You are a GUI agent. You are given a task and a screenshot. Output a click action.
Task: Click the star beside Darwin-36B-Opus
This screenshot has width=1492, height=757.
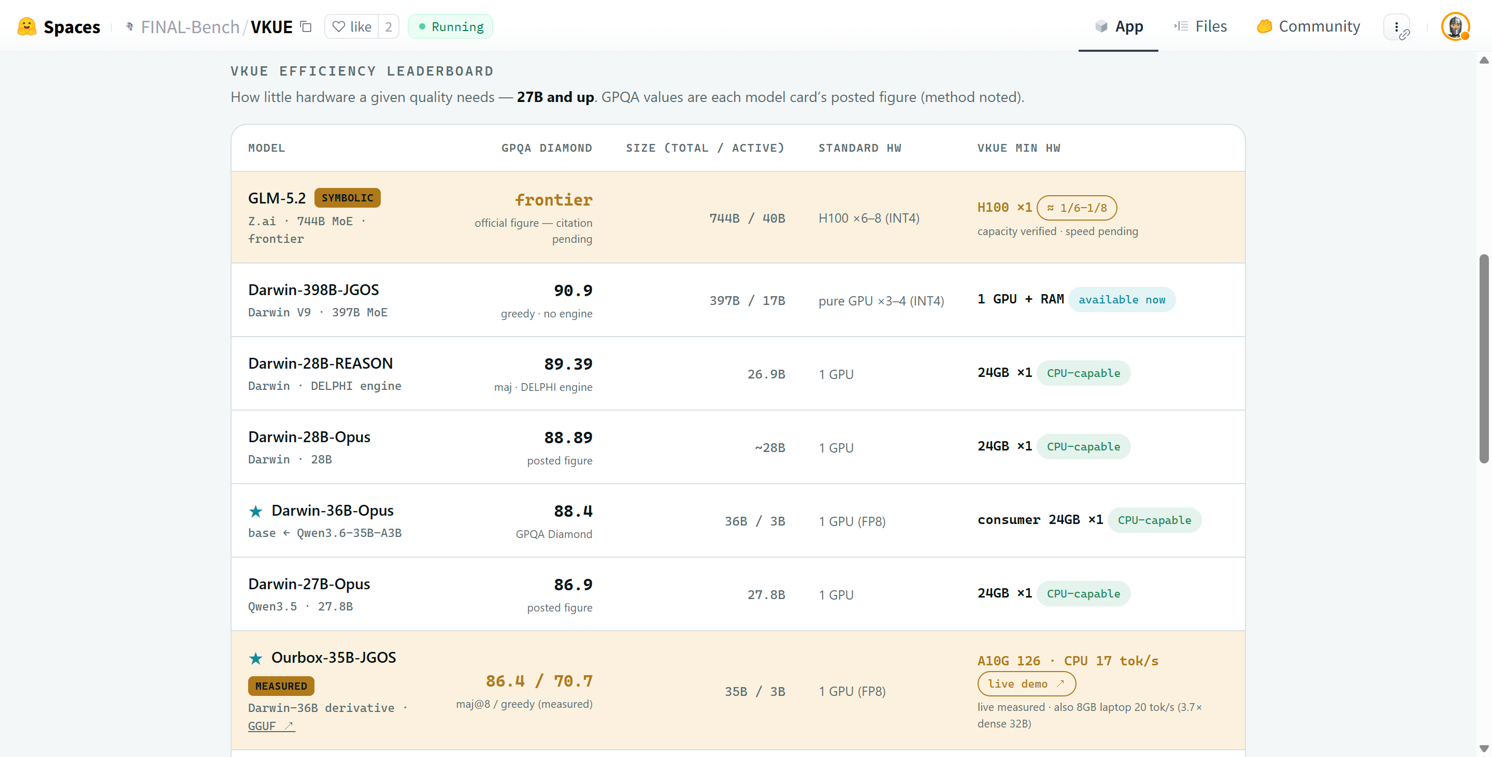pos(255,511)
